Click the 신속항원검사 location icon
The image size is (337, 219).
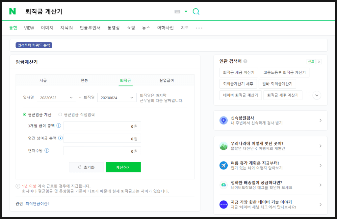(x=223, y=120)
